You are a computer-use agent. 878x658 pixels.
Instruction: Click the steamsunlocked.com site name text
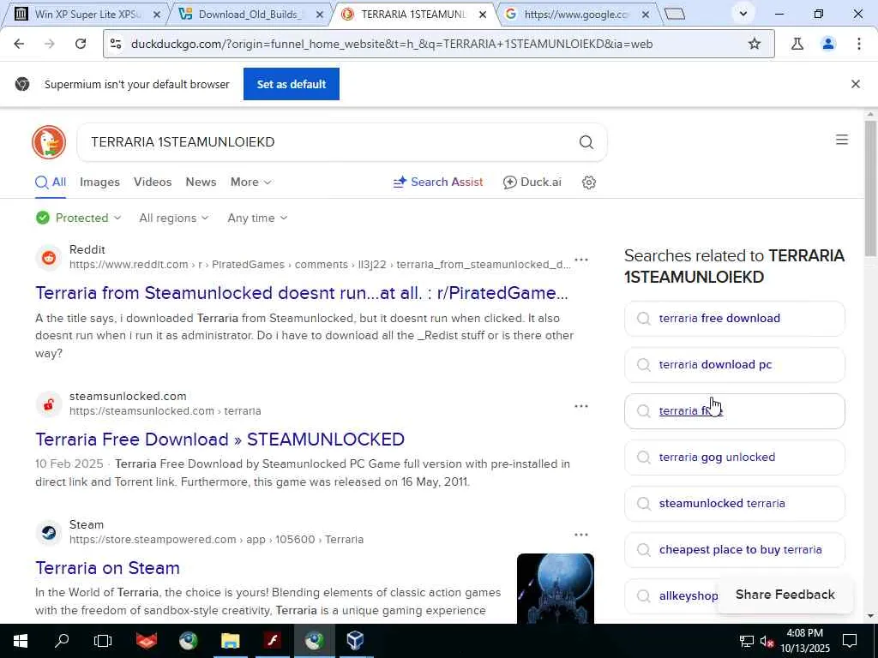tap(128, 396)
